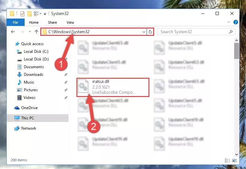Close the System32 window
Screen dimensions: 246x169
pos(232,13)
